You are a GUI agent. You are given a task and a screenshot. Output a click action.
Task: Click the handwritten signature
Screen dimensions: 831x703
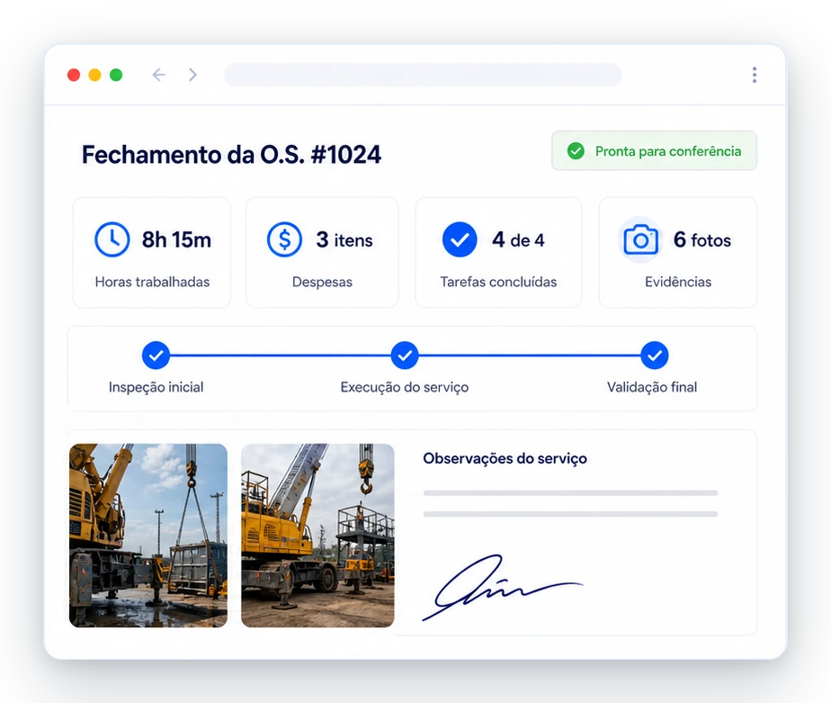tap(502, 588)
